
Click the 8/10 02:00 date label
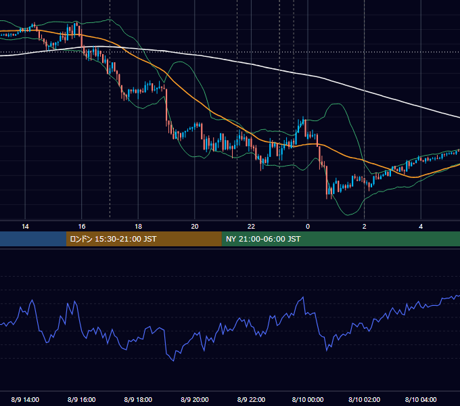coord(364,399)
